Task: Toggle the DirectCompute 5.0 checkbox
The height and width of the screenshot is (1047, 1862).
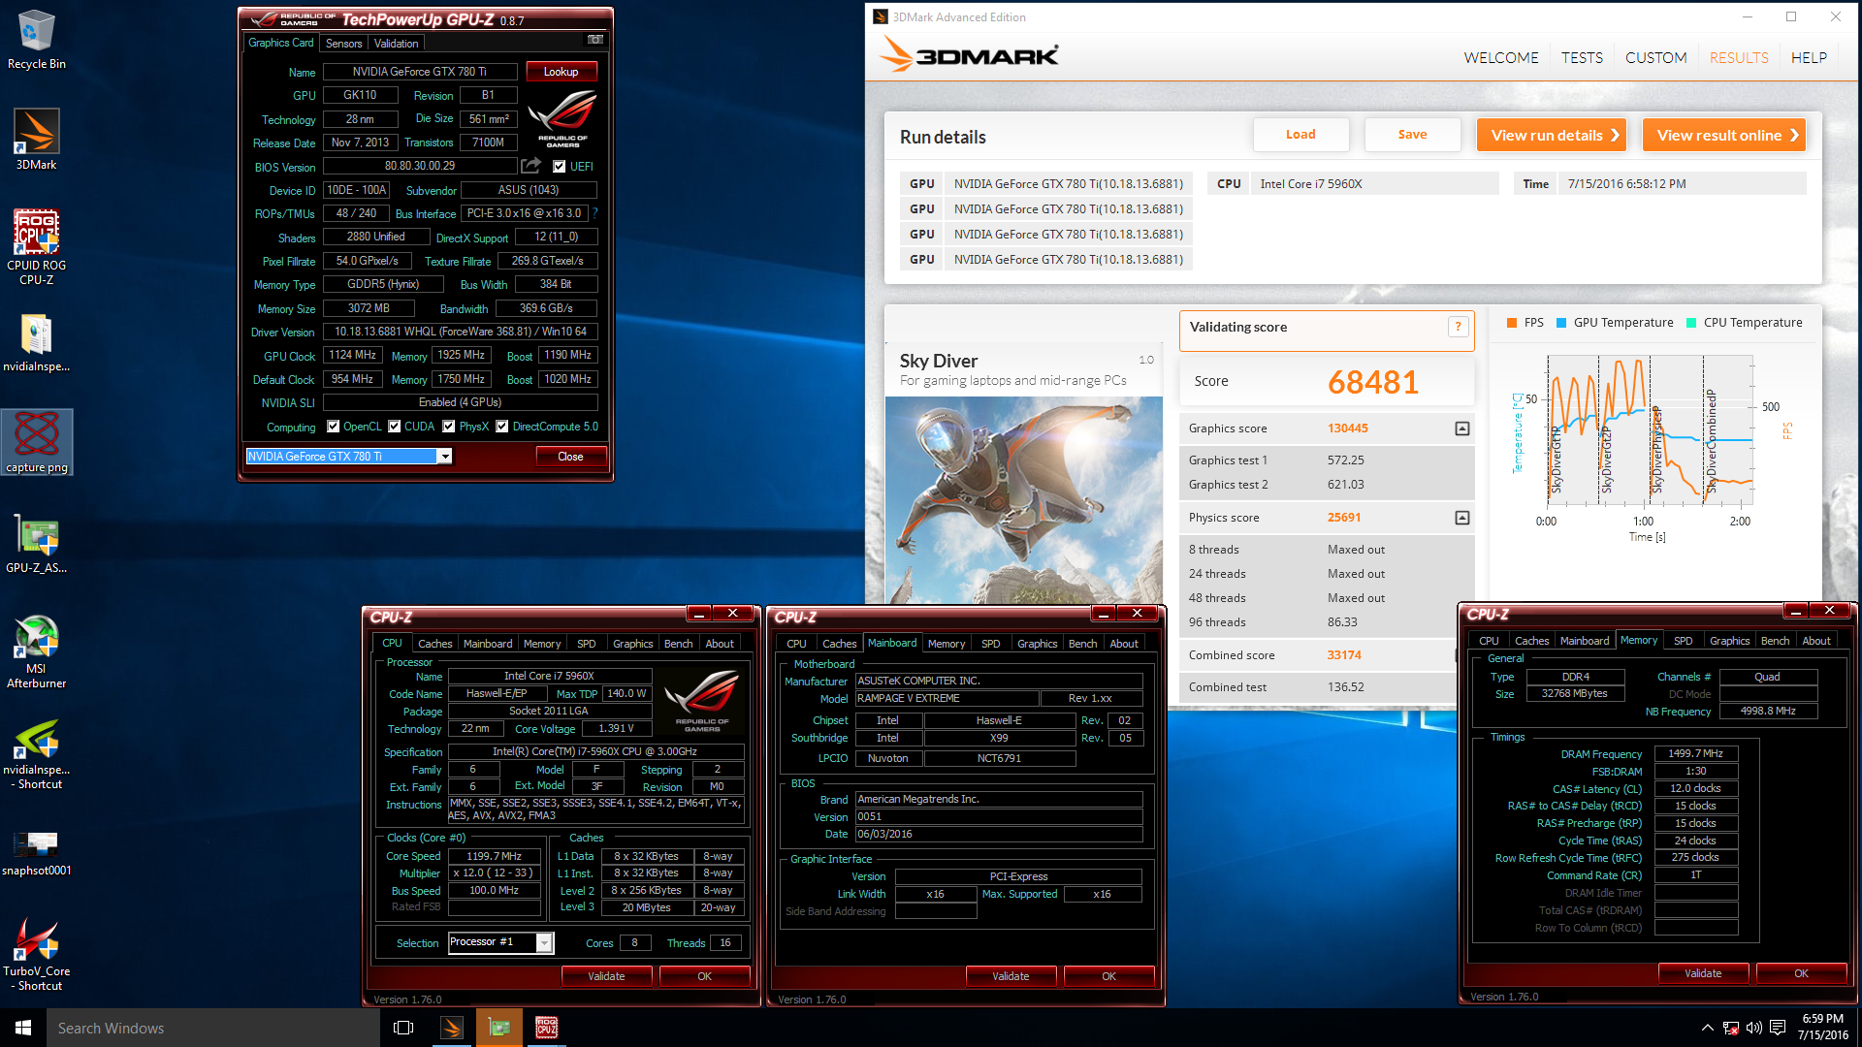Action: 502,427
